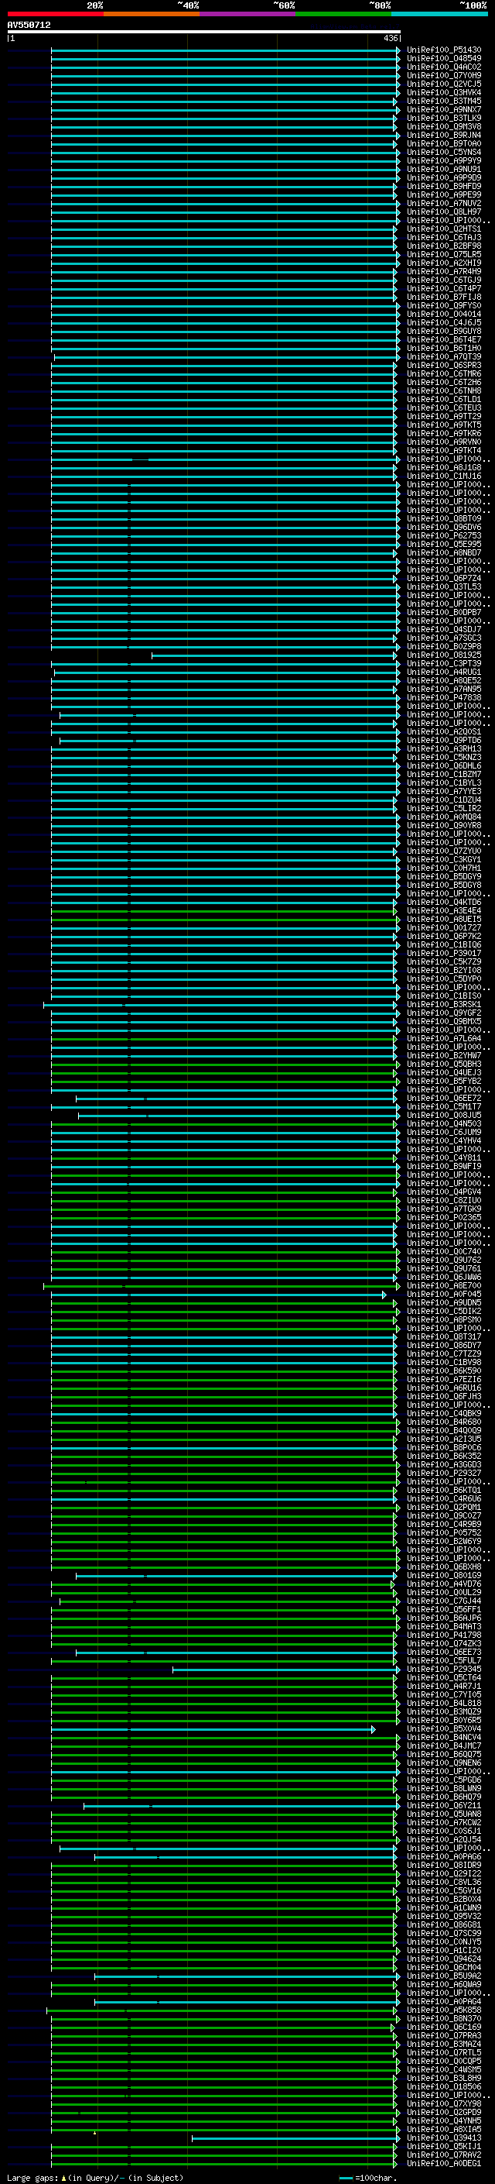Open the UniRef100_A5K858 entry
495x2184 pixels.
(443, 2010)
